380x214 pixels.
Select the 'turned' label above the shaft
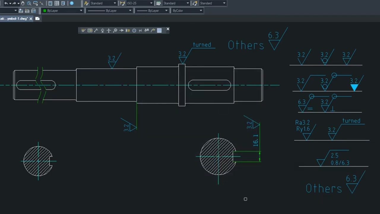point(202,45)
